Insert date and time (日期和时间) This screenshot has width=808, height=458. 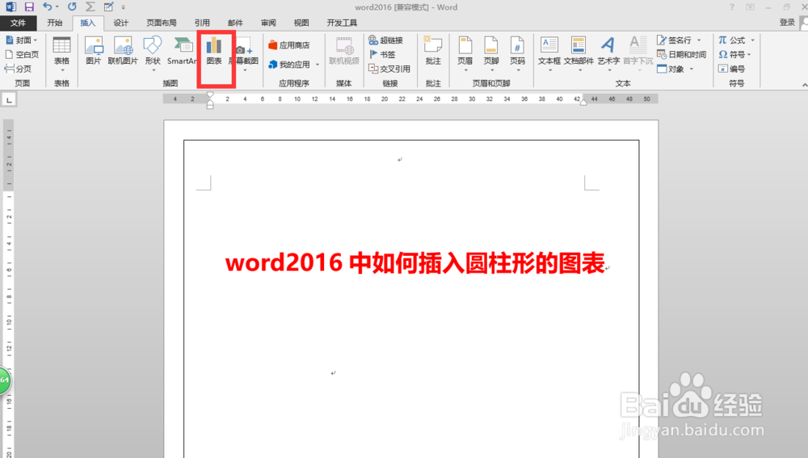[681, 54]
